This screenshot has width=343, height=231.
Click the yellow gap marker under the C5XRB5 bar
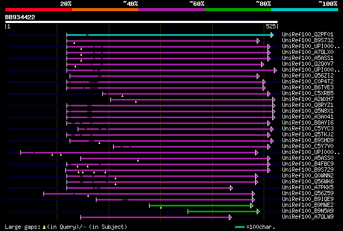click(123, 96)
